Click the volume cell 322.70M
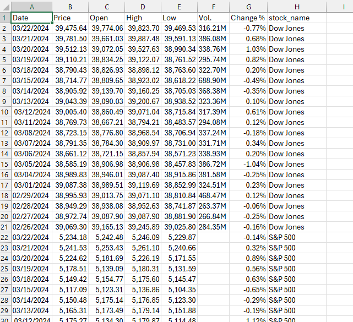Screen dimensions: 353x322 (214, 70)
